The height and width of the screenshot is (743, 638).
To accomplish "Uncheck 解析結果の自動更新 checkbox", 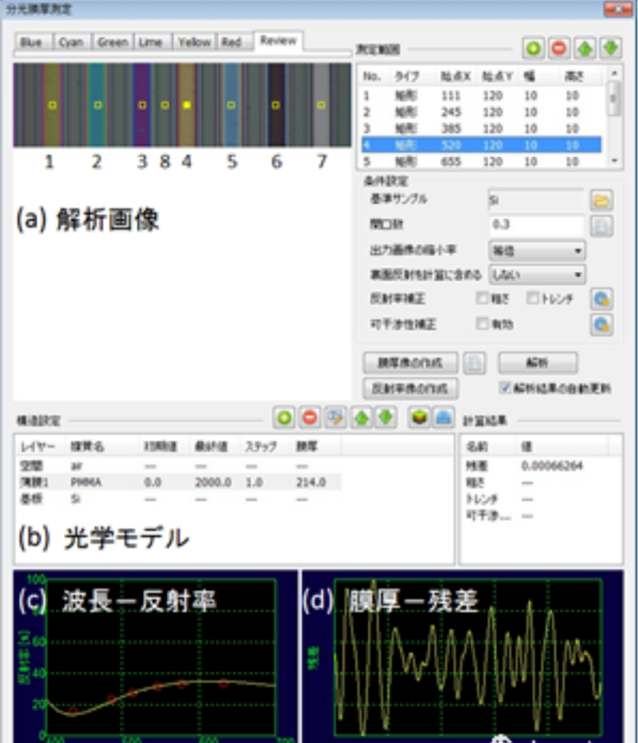I will [x=505, y=387].
